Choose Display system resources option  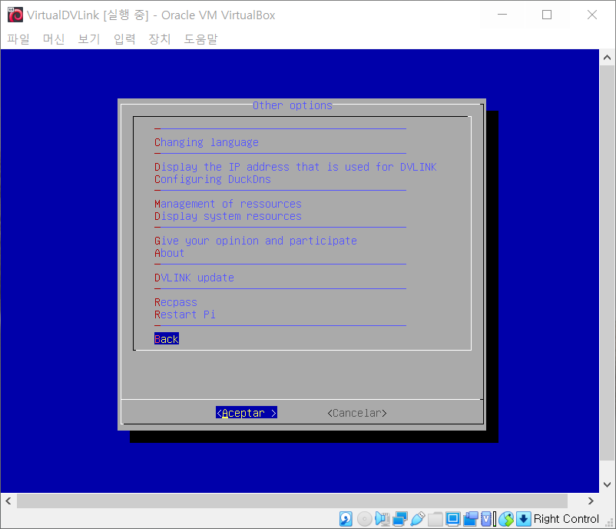coord(228,216)
